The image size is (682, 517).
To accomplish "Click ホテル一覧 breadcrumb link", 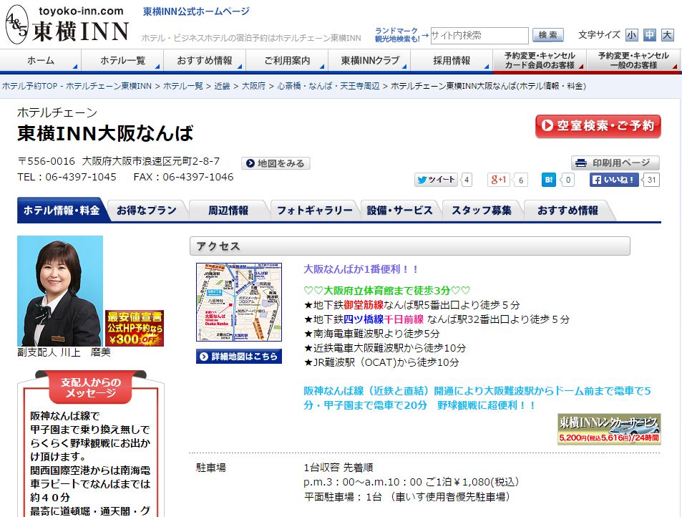I will click(x=183, y=86).
